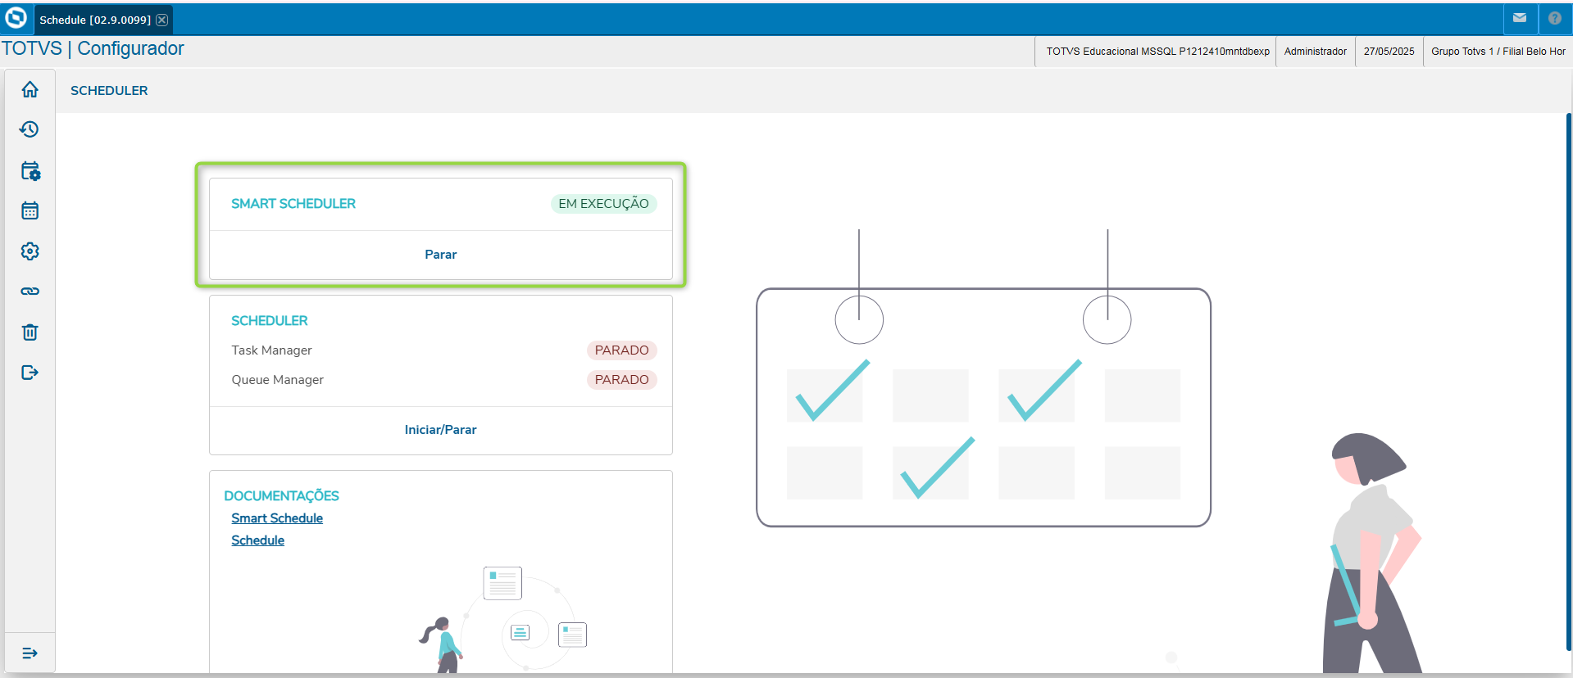The height and width of the screenshot is (678, 1573).
Task: Open the mail envelope icon in title bar
Action: click(x=1520, y=18)
